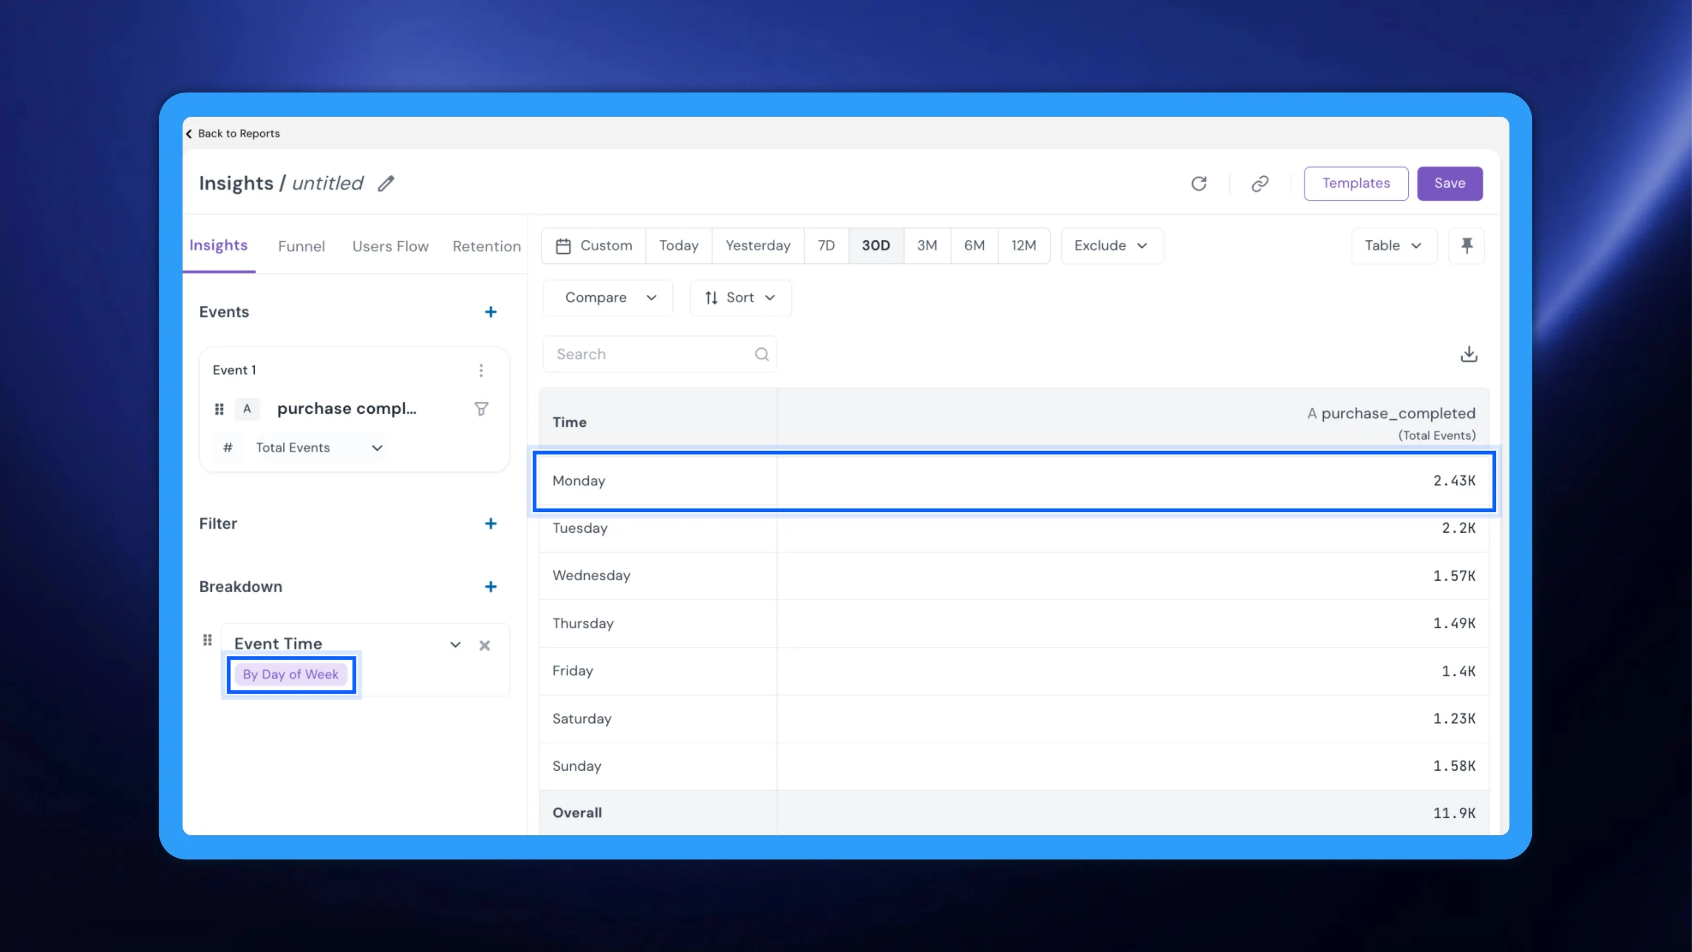Click the untitled report name
Screen dimensions: 1692x952
[327, 183]
